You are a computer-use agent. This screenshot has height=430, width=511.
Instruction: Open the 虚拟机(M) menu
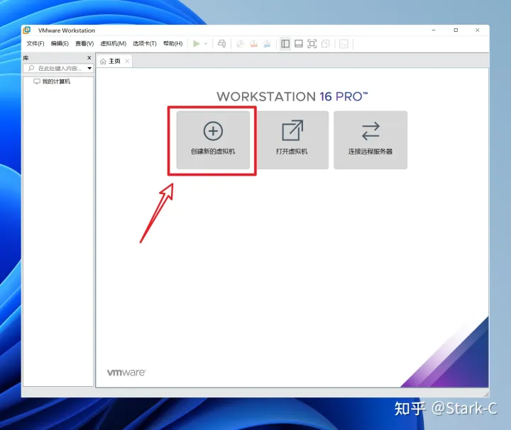pyautogui.click(x=113, y=44)
